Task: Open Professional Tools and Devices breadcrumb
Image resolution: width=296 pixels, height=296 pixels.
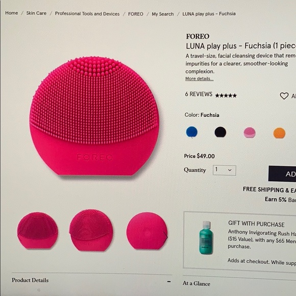Action: click(x=87, y=14)
